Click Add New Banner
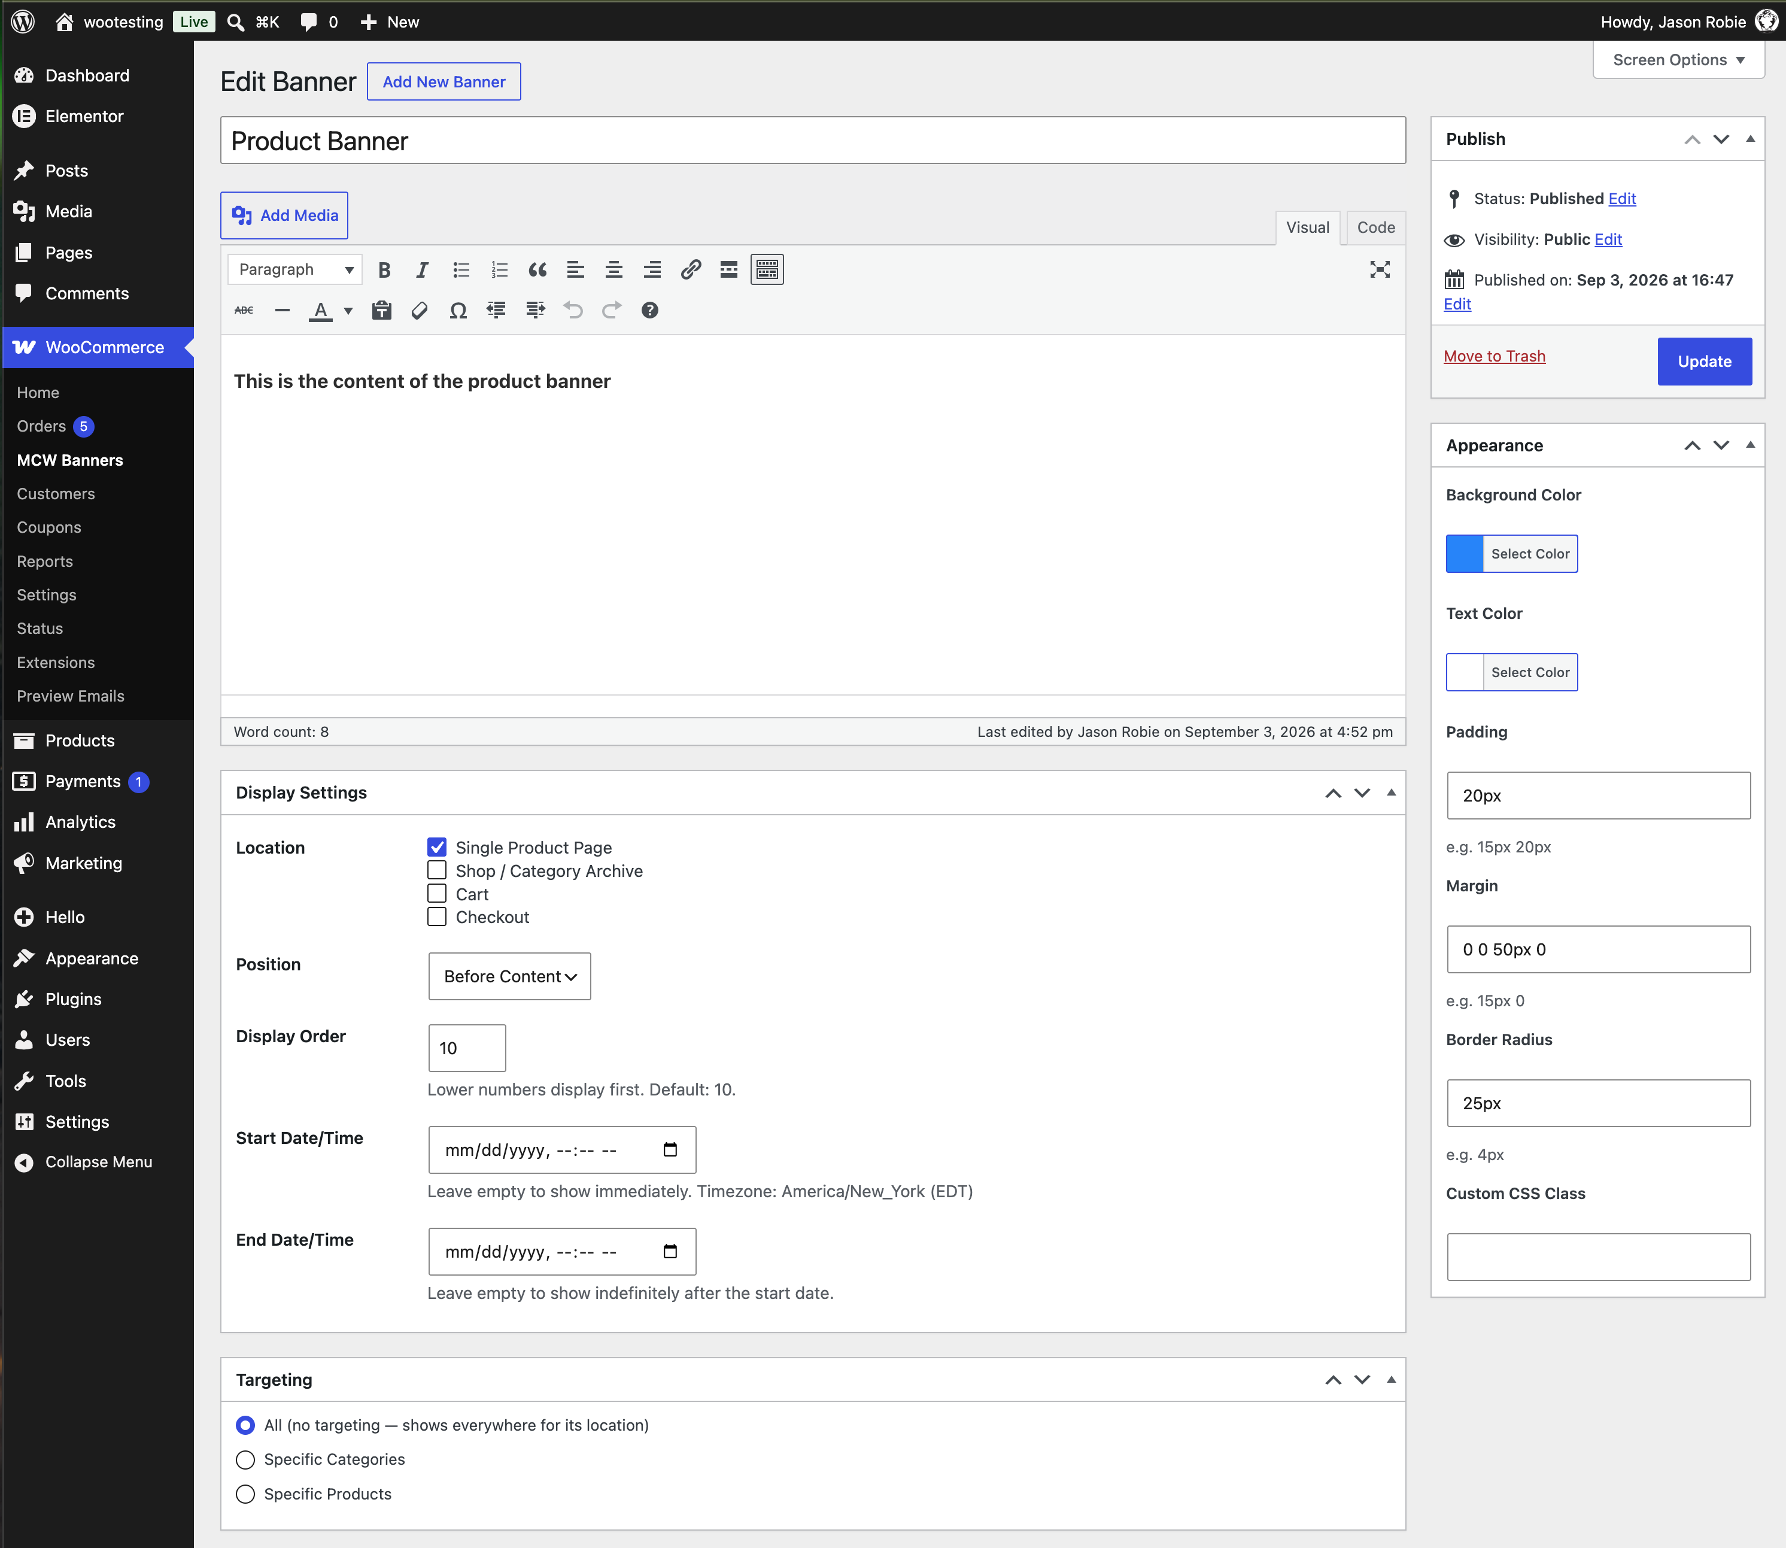Image resolution: width=1786 pixels, height=1548 pixels. click(x=444, y=81)
